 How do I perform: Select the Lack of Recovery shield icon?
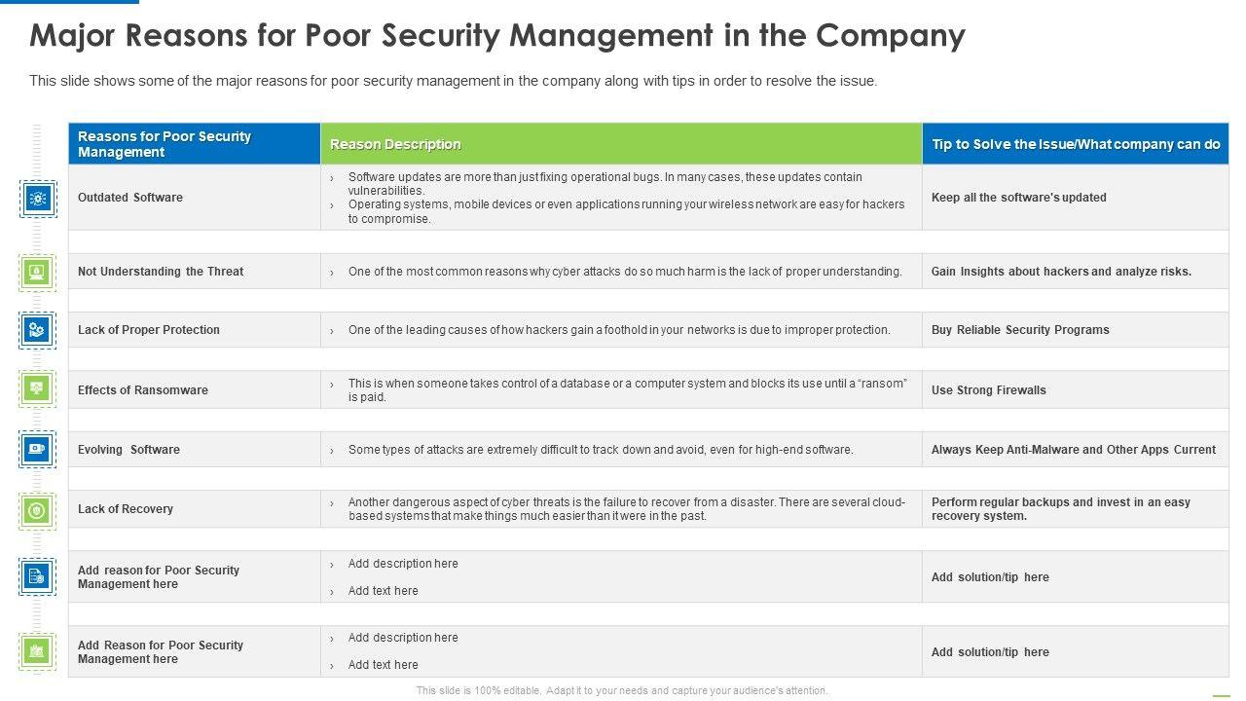click(x=37, y=510)
